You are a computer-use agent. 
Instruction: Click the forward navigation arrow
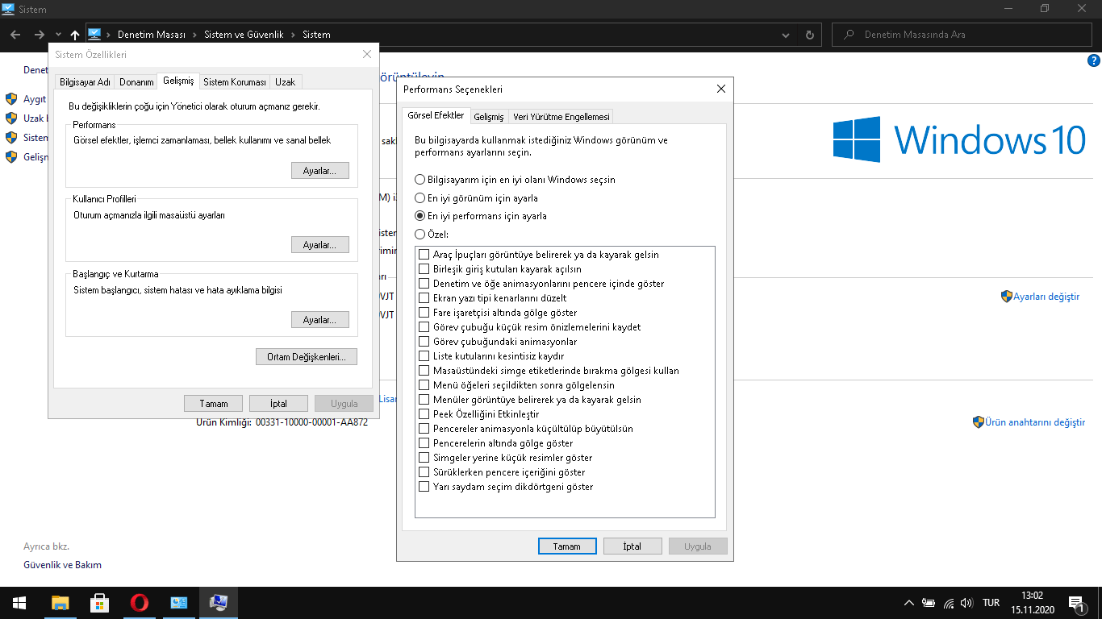[x=39, y=35]
